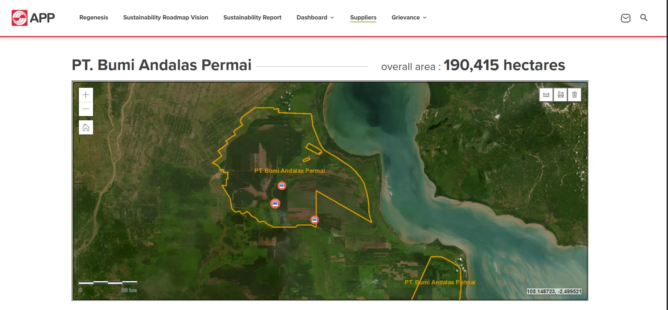The width and height of the screenshot is (668, 310).
Task: Open the middle photo marker on the map
Action: pyautogui.click(x=275, y=203)
